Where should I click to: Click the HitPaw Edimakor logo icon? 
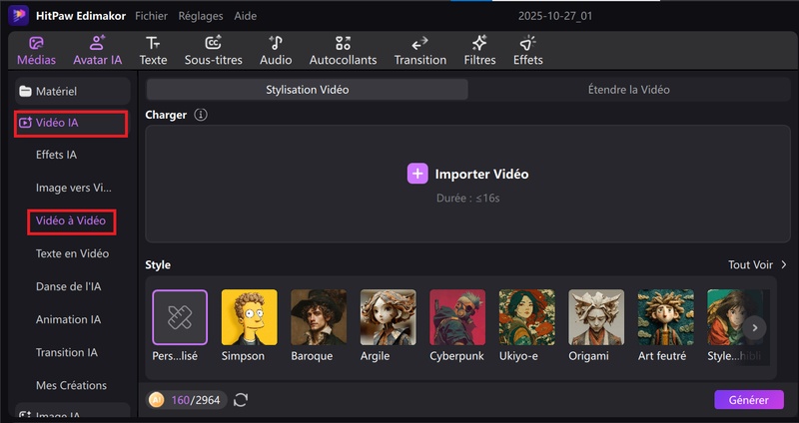click(x=18, y=15)
